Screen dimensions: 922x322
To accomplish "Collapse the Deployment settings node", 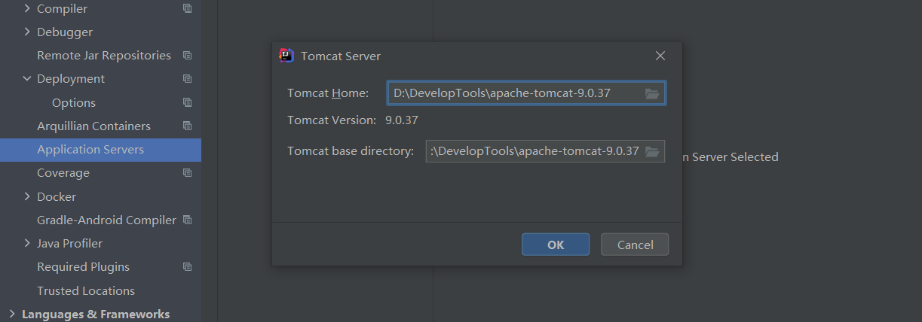I will coord(27,79).
